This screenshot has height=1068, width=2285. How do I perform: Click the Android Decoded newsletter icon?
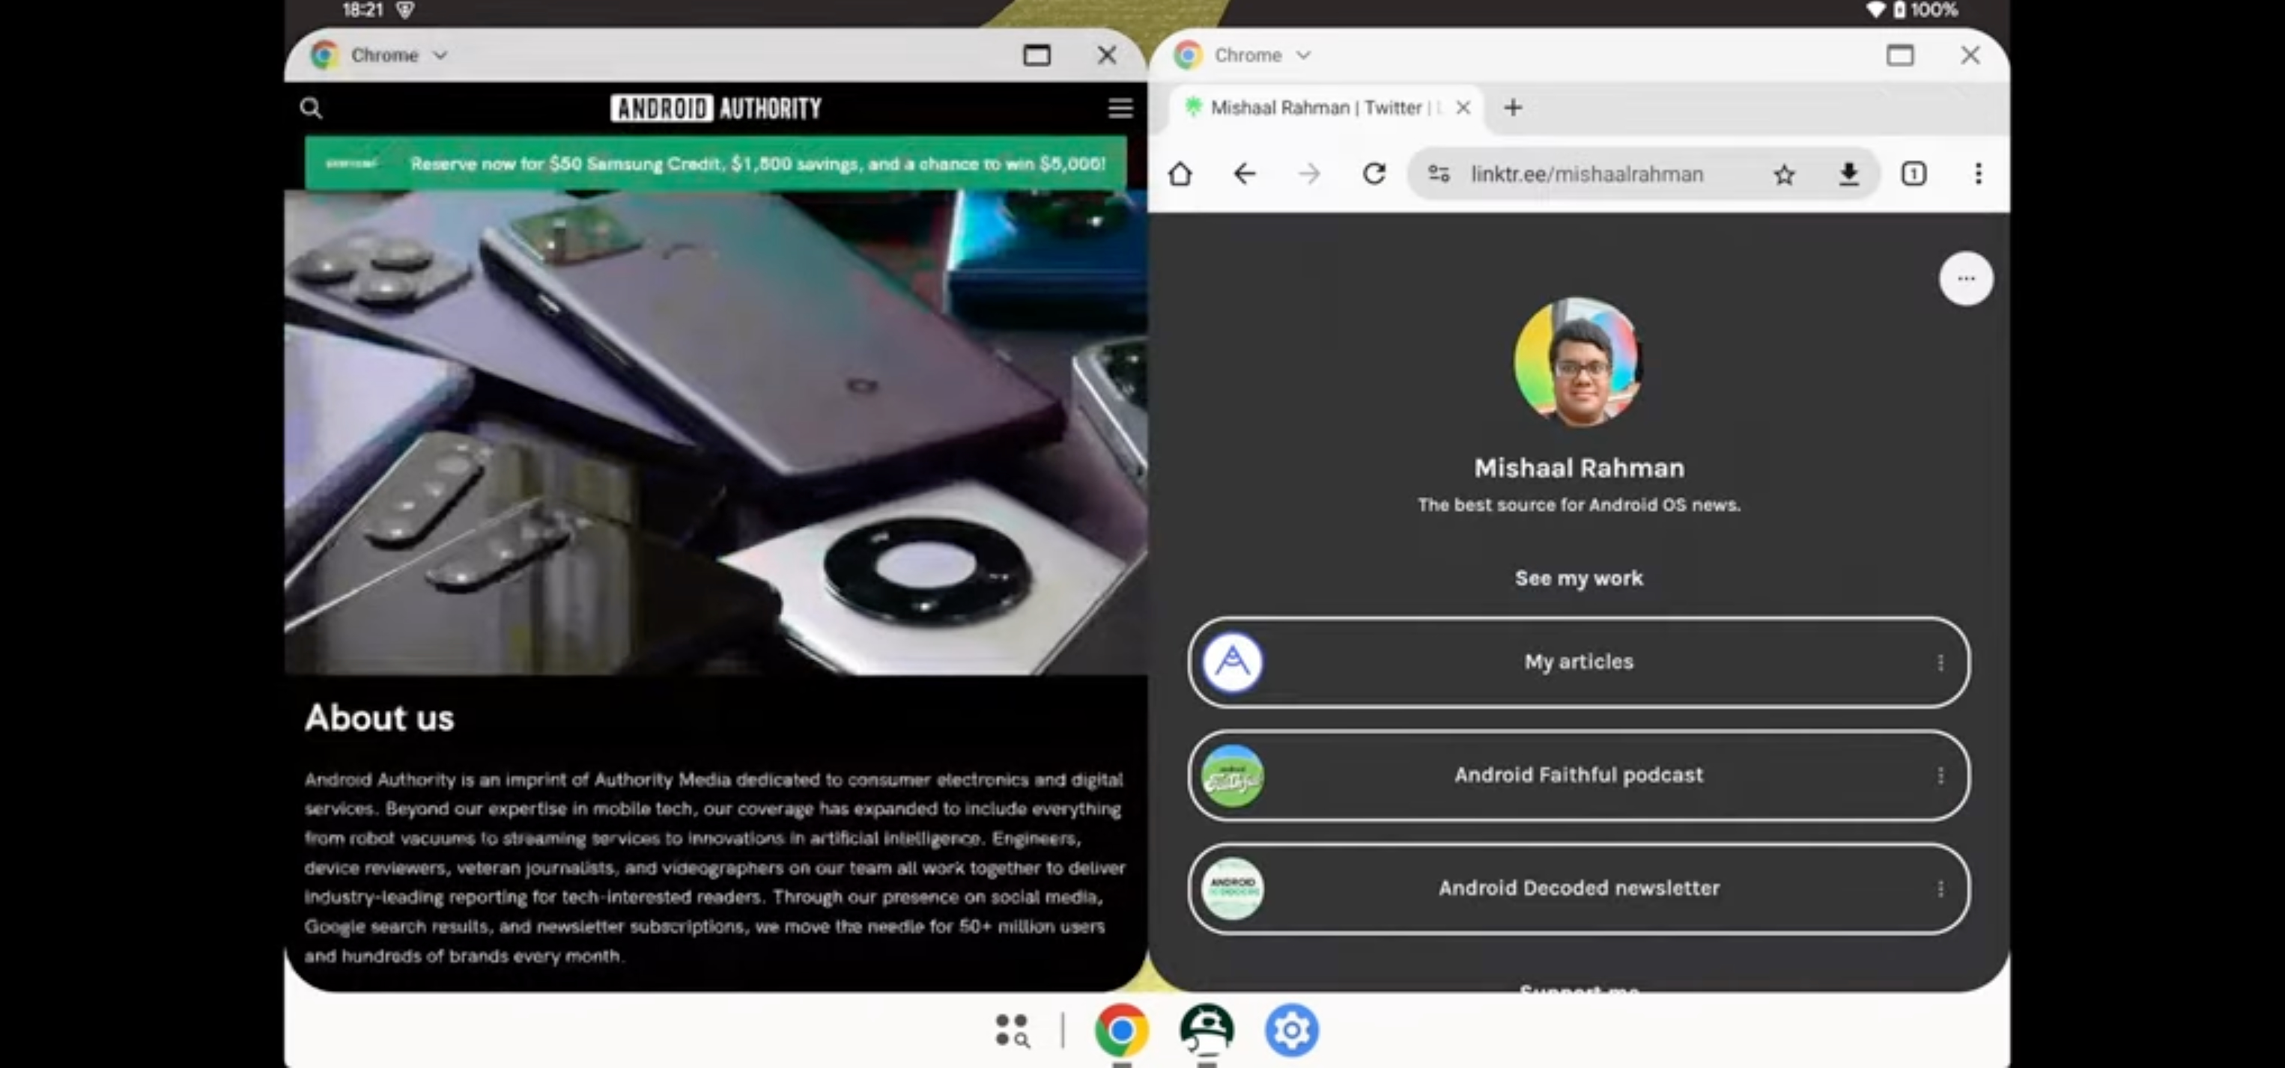click(x=1228, y=888)
